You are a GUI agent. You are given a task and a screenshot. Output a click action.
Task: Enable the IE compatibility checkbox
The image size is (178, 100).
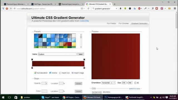tap(135, 83)
